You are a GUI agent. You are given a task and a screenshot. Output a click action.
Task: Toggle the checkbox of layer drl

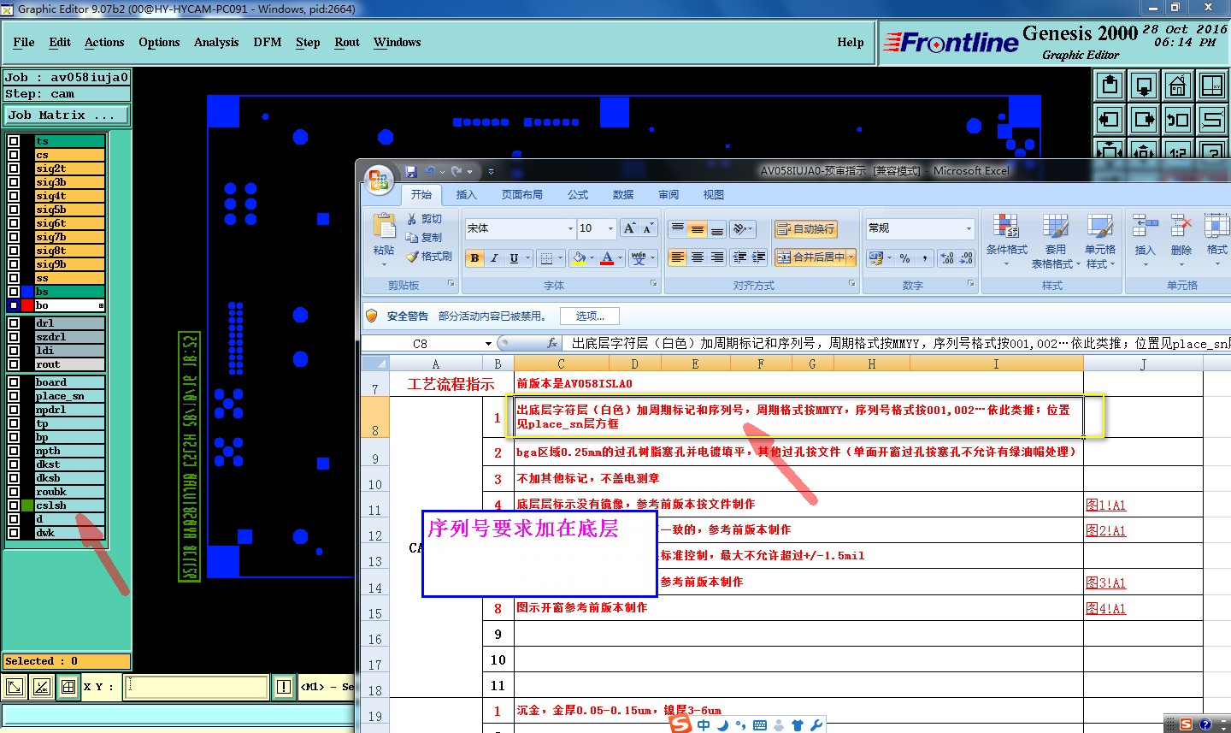[x=14, y=323]
